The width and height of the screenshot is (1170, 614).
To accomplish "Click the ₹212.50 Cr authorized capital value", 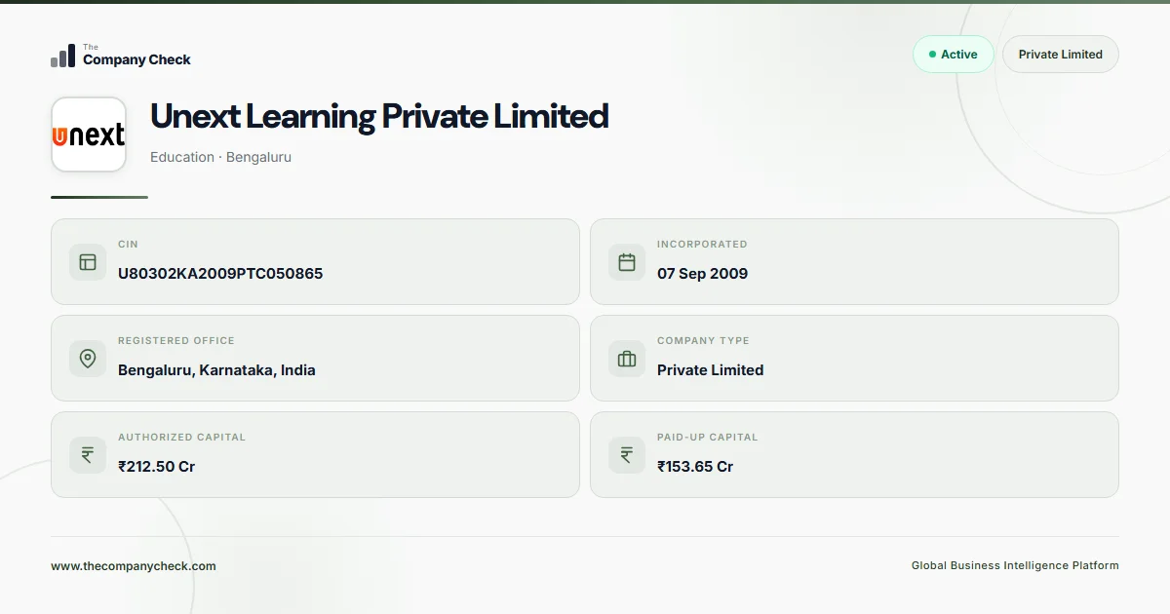I will pyautogui.click(x=156, y=467).
